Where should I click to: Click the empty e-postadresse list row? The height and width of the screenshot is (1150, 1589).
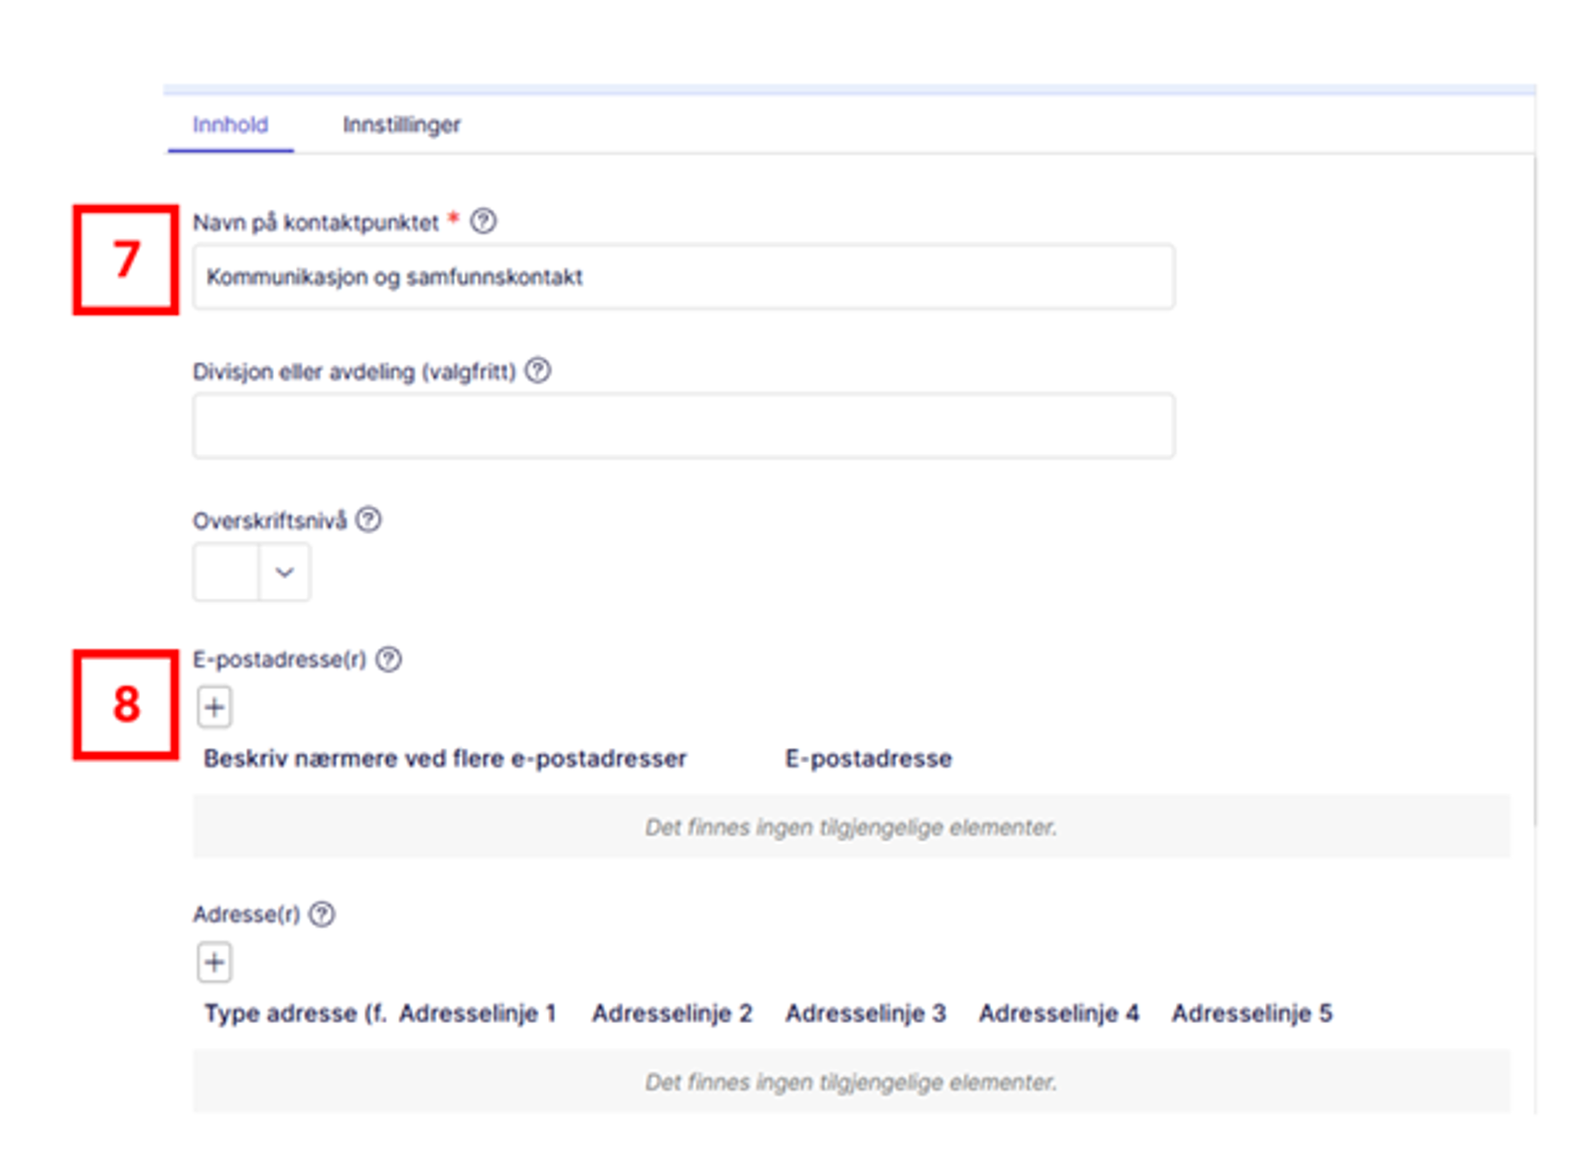click(850, 827)
